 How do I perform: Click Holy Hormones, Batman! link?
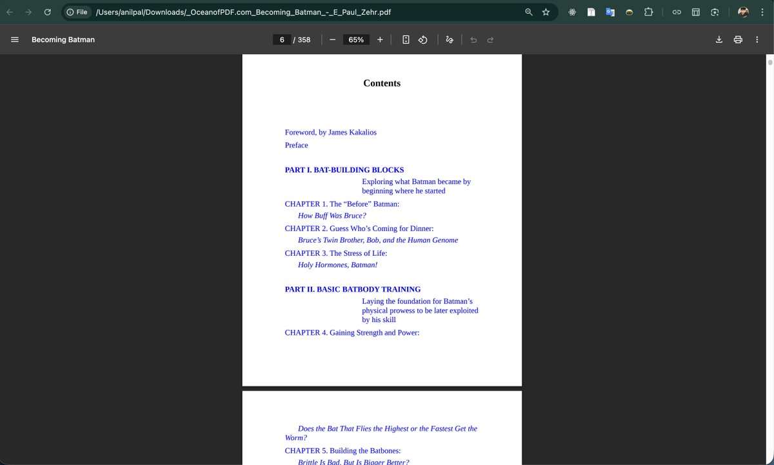338,265
